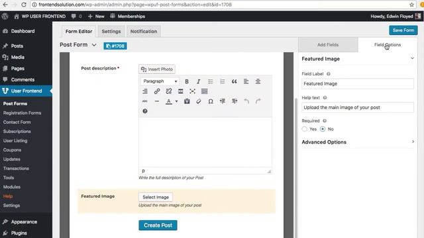Viewport: 424px width, 238px height.
Task: Insert or edit a link
Action: coord(157,91)
